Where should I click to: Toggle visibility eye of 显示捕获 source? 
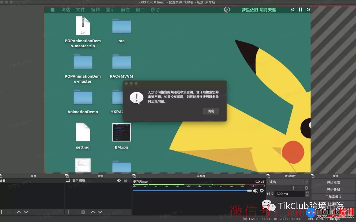(x=119, y=181)
